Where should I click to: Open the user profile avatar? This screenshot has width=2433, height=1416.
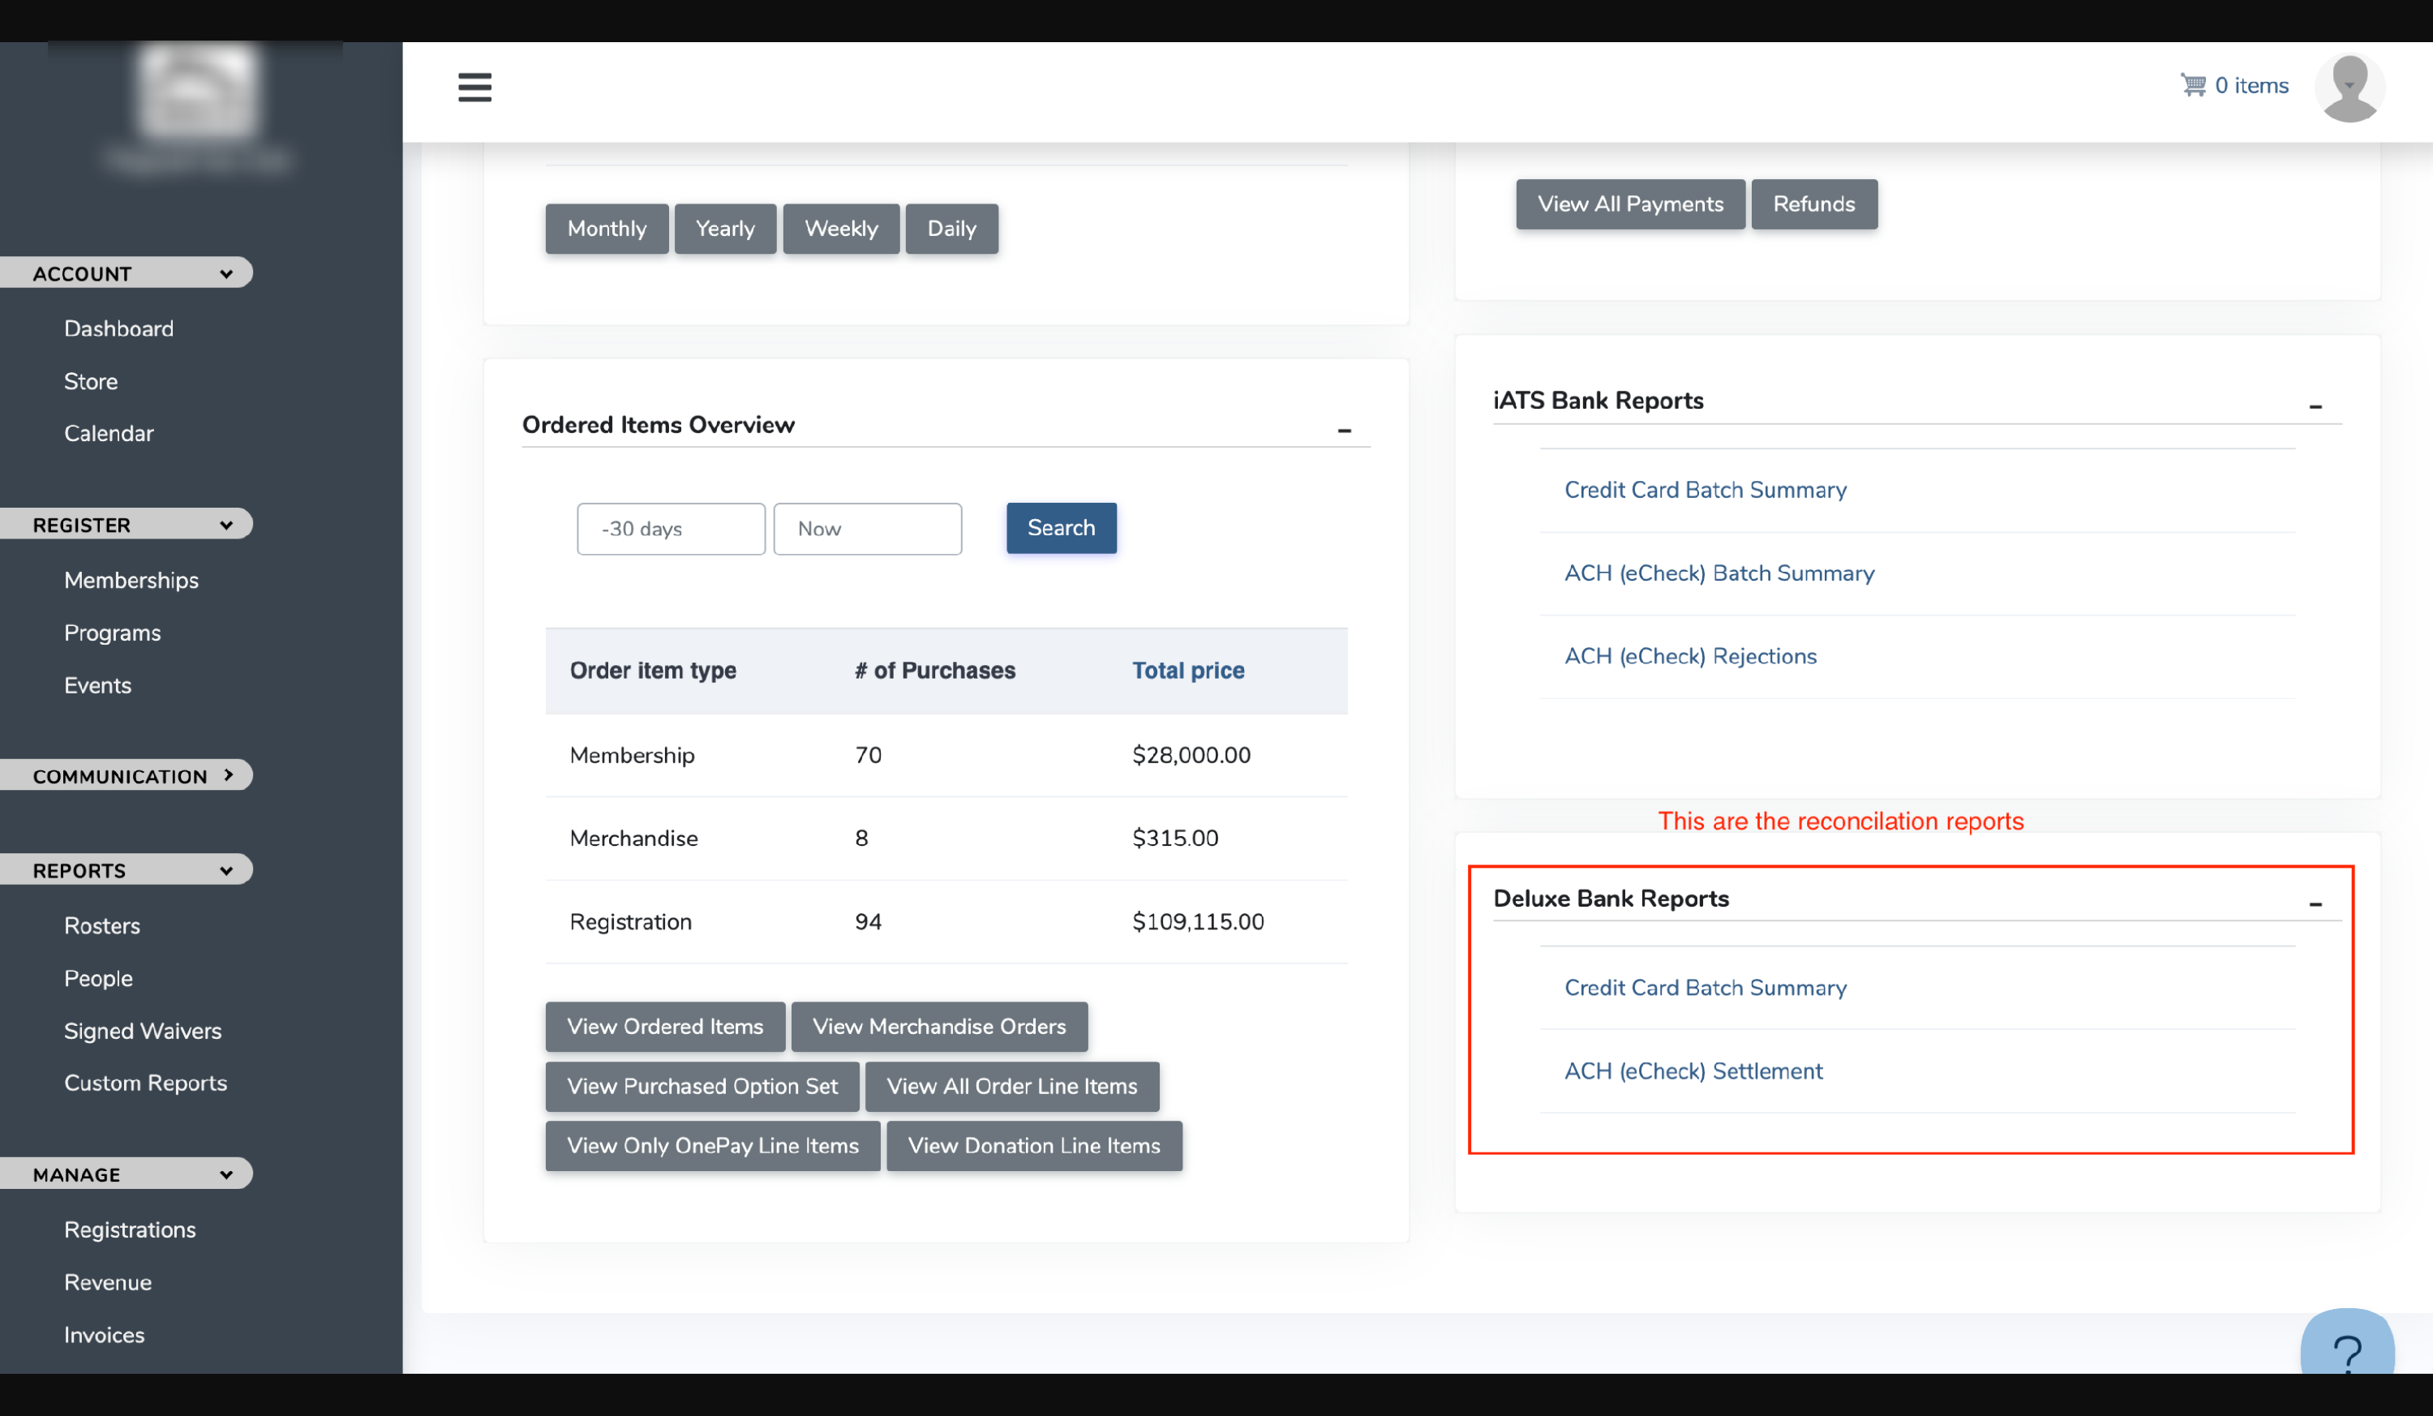click(2349, 88)
